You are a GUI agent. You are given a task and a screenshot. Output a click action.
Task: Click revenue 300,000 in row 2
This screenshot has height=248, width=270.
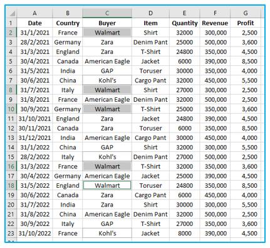pos(215,33)
